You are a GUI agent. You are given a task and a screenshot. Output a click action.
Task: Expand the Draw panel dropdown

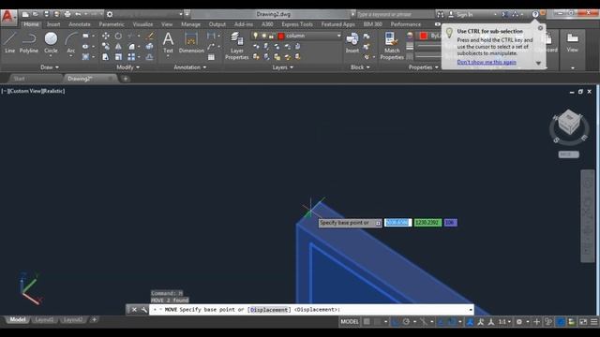(x=50, y=67)
